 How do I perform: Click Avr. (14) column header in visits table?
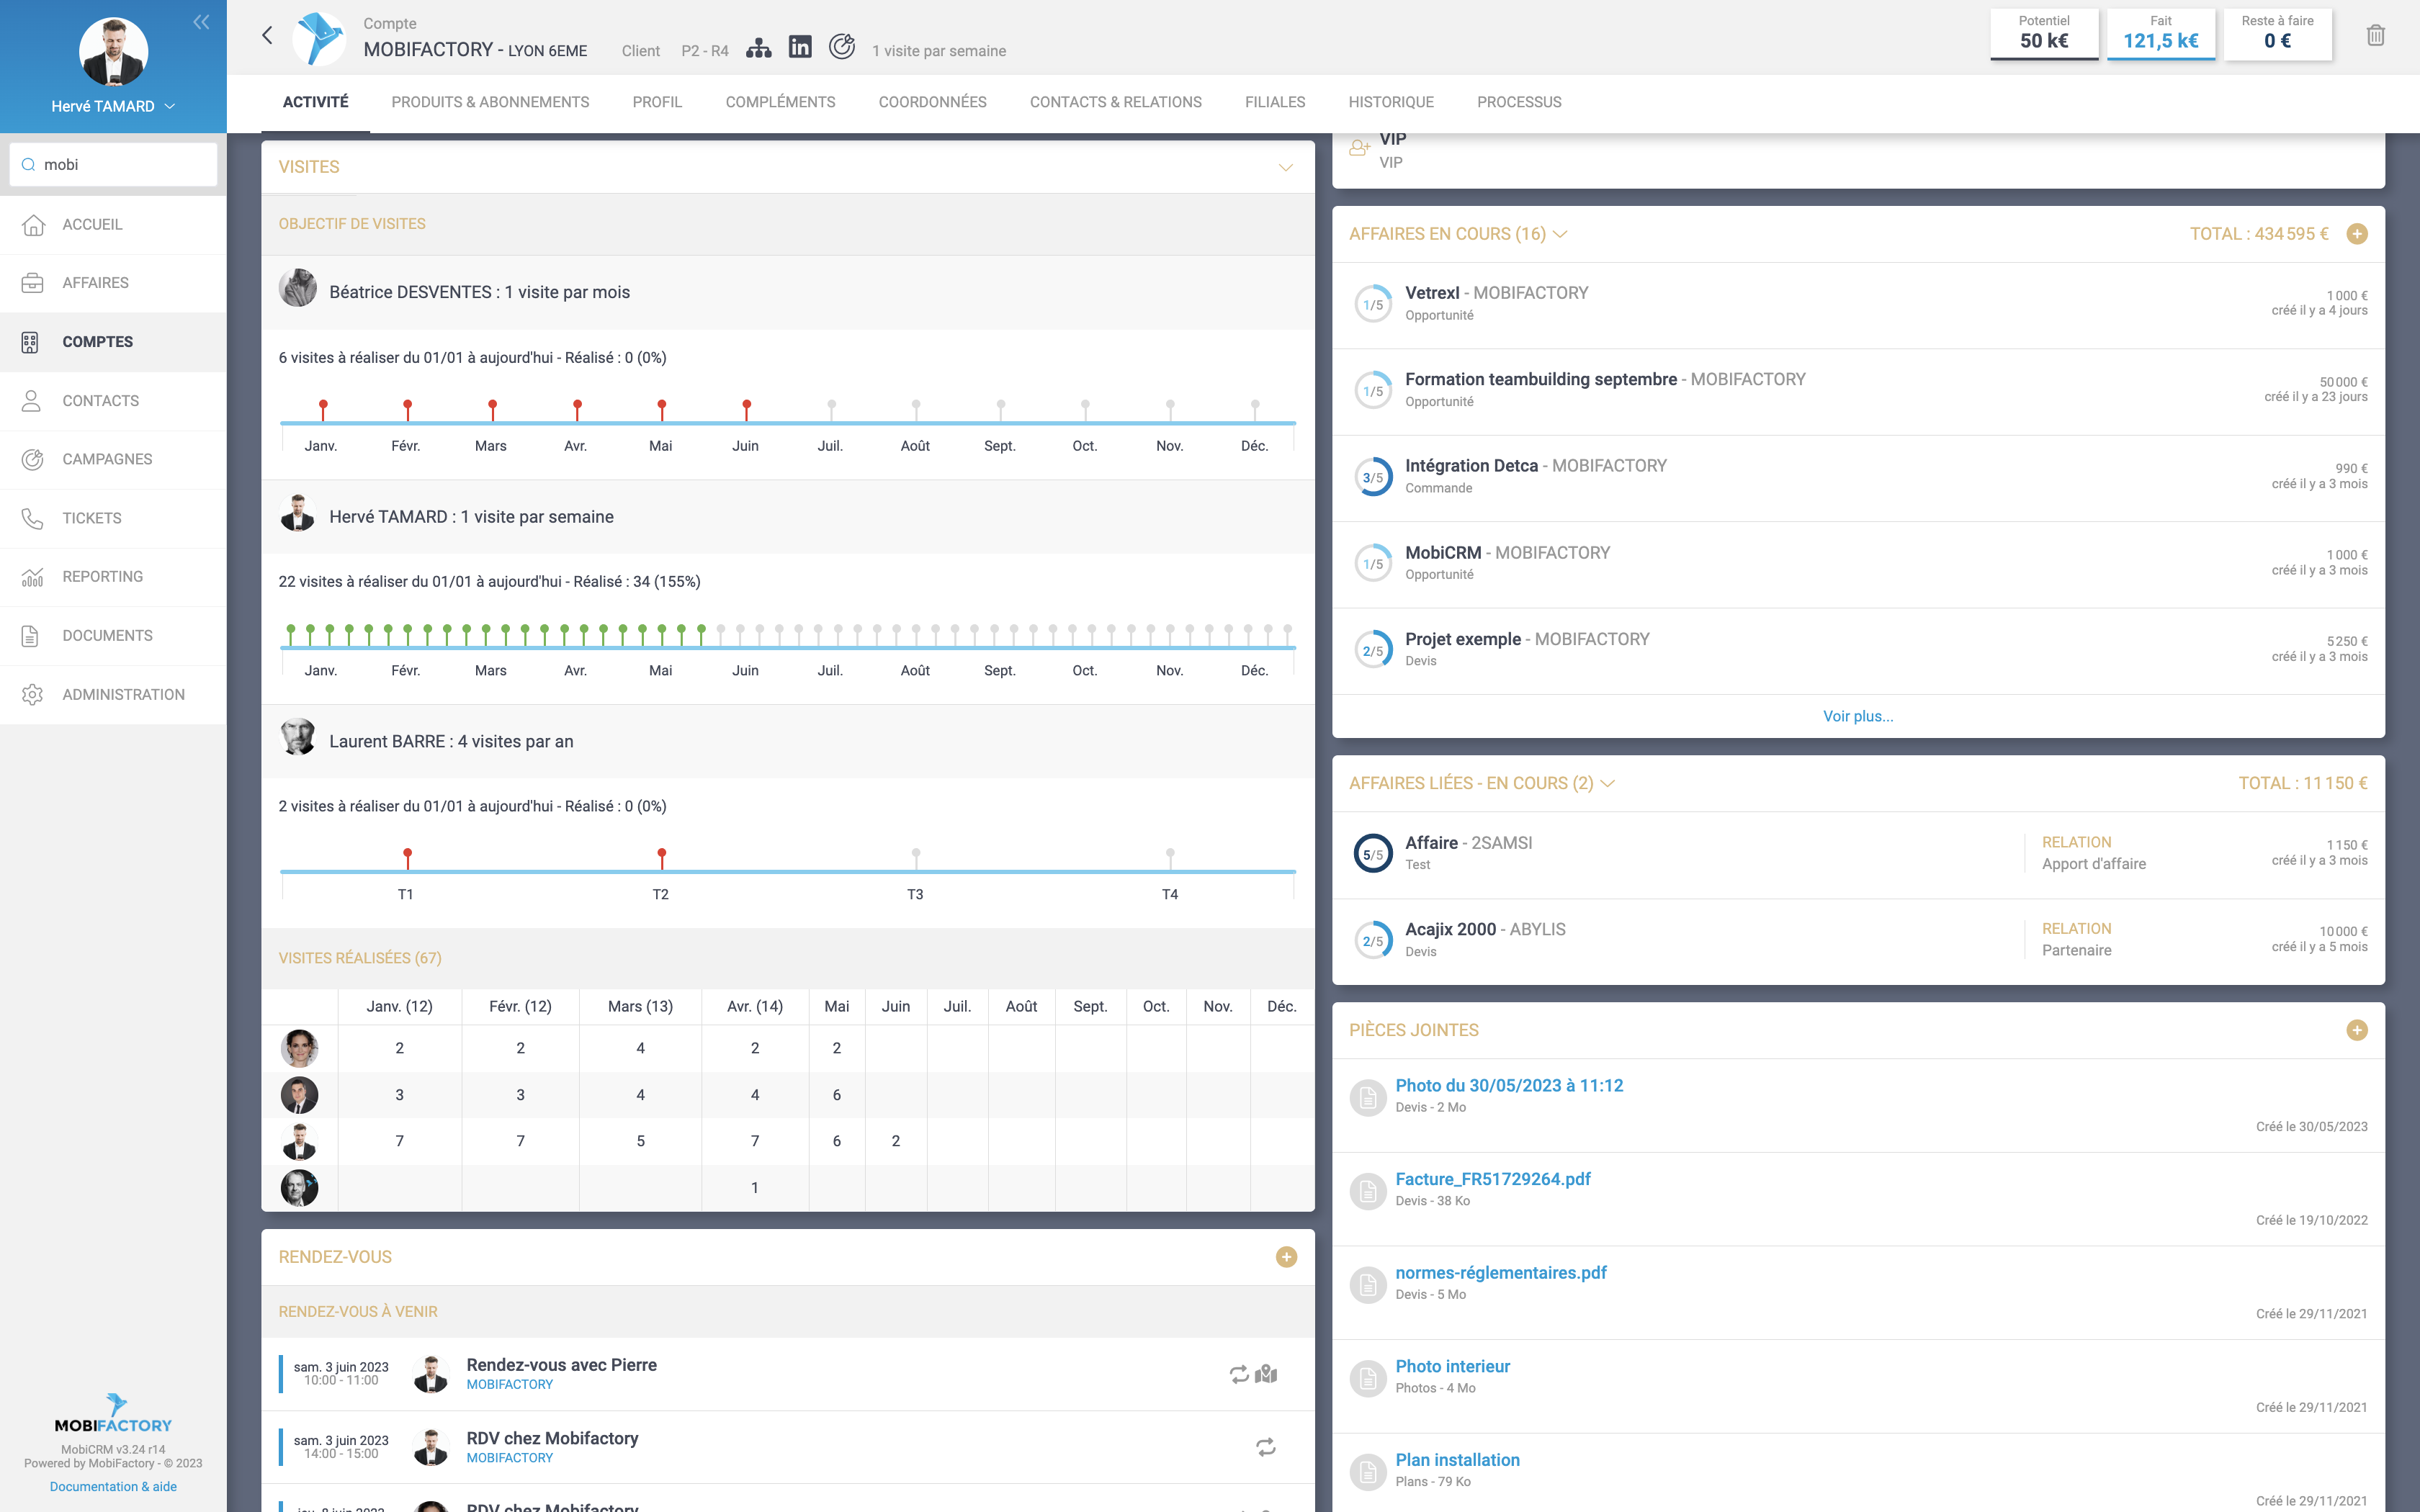755,1006
